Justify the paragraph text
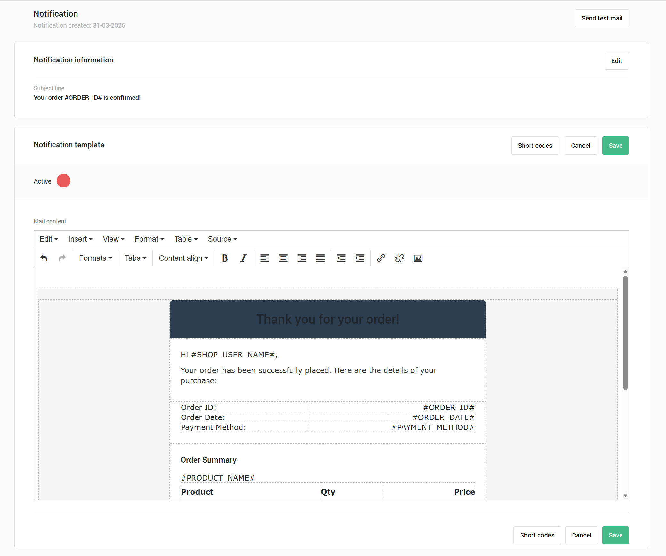The width and height of the screenshot is (666, 556). pos(321,258)
